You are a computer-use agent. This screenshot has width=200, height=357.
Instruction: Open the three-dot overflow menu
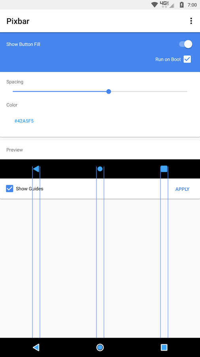point(191,21)
